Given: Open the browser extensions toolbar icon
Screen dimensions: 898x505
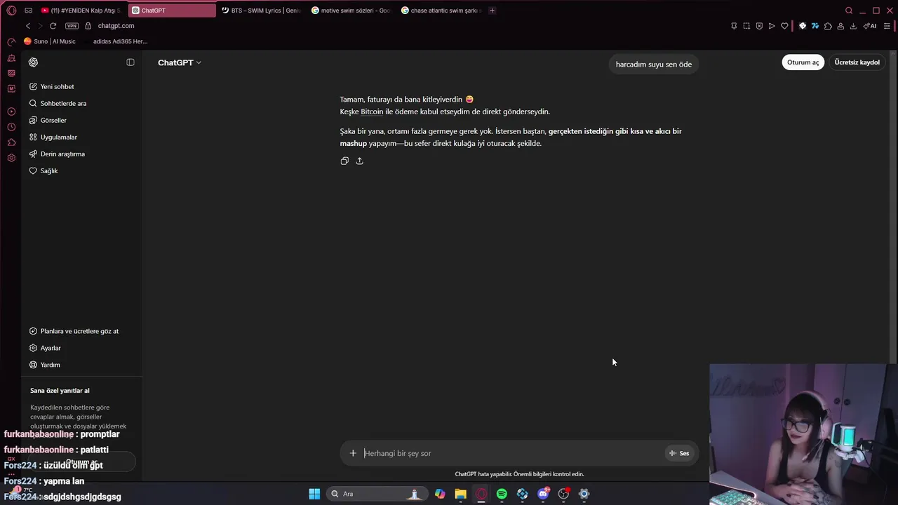Looking at the screenshot, I should pyautogui.click(x=828, y=26).
